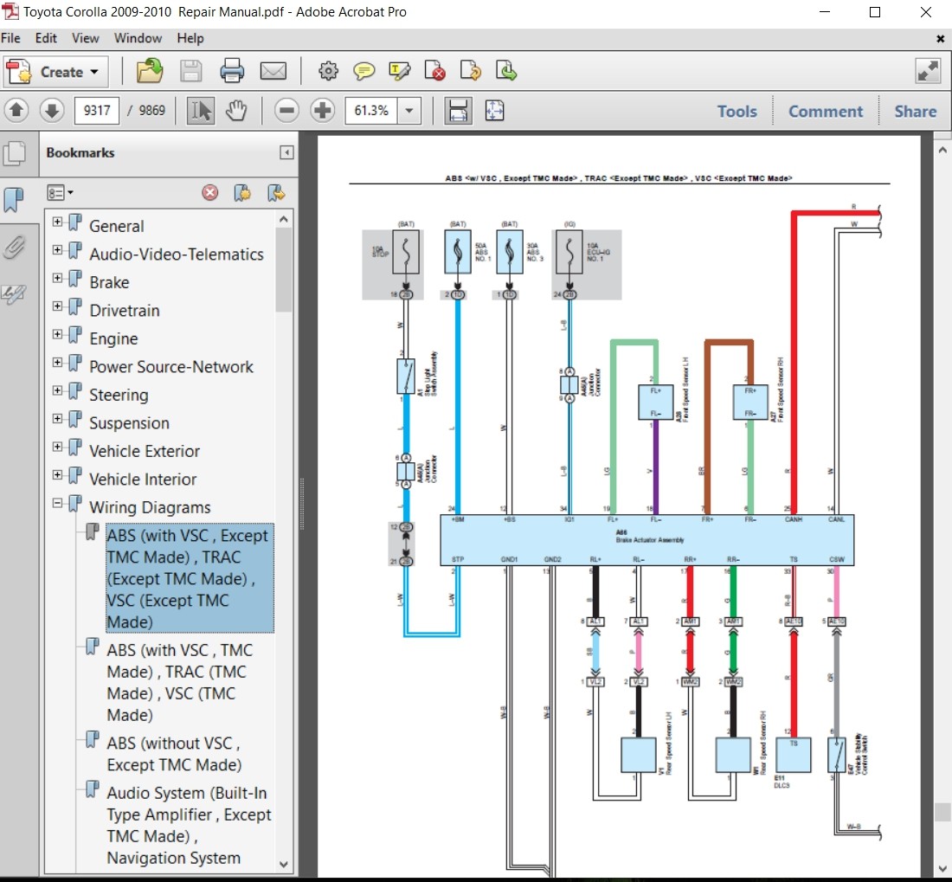Collapse the Wiring Diagrams bookmark

pos(57,503)
